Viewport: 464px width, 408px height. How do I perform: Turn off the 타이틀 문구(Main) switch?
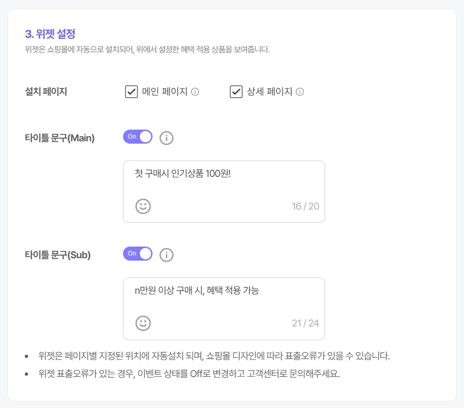138,137
